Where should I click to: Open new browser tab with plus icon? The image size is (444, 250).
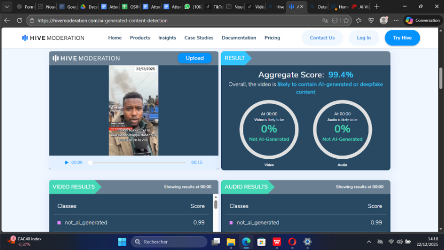point(376,7)
